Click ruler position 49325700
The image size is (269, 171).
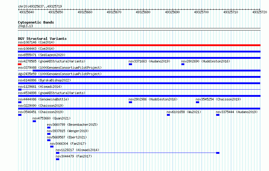tap(201, 12)
